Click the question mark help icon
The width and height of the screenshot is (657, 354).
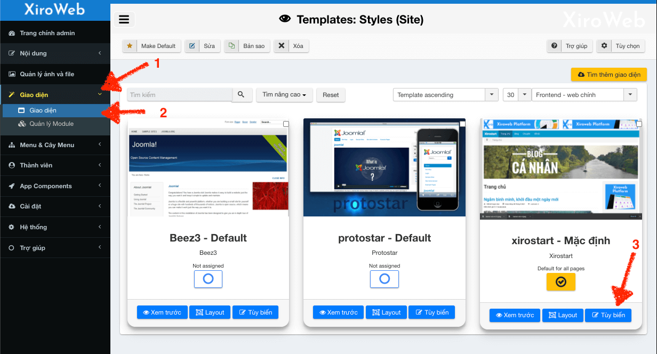(554, 46)
